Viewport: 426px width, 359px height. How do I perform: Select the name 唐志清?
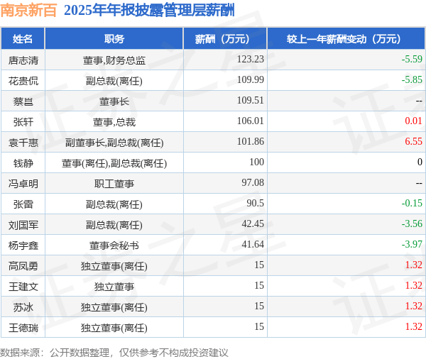tap(23, 60)
